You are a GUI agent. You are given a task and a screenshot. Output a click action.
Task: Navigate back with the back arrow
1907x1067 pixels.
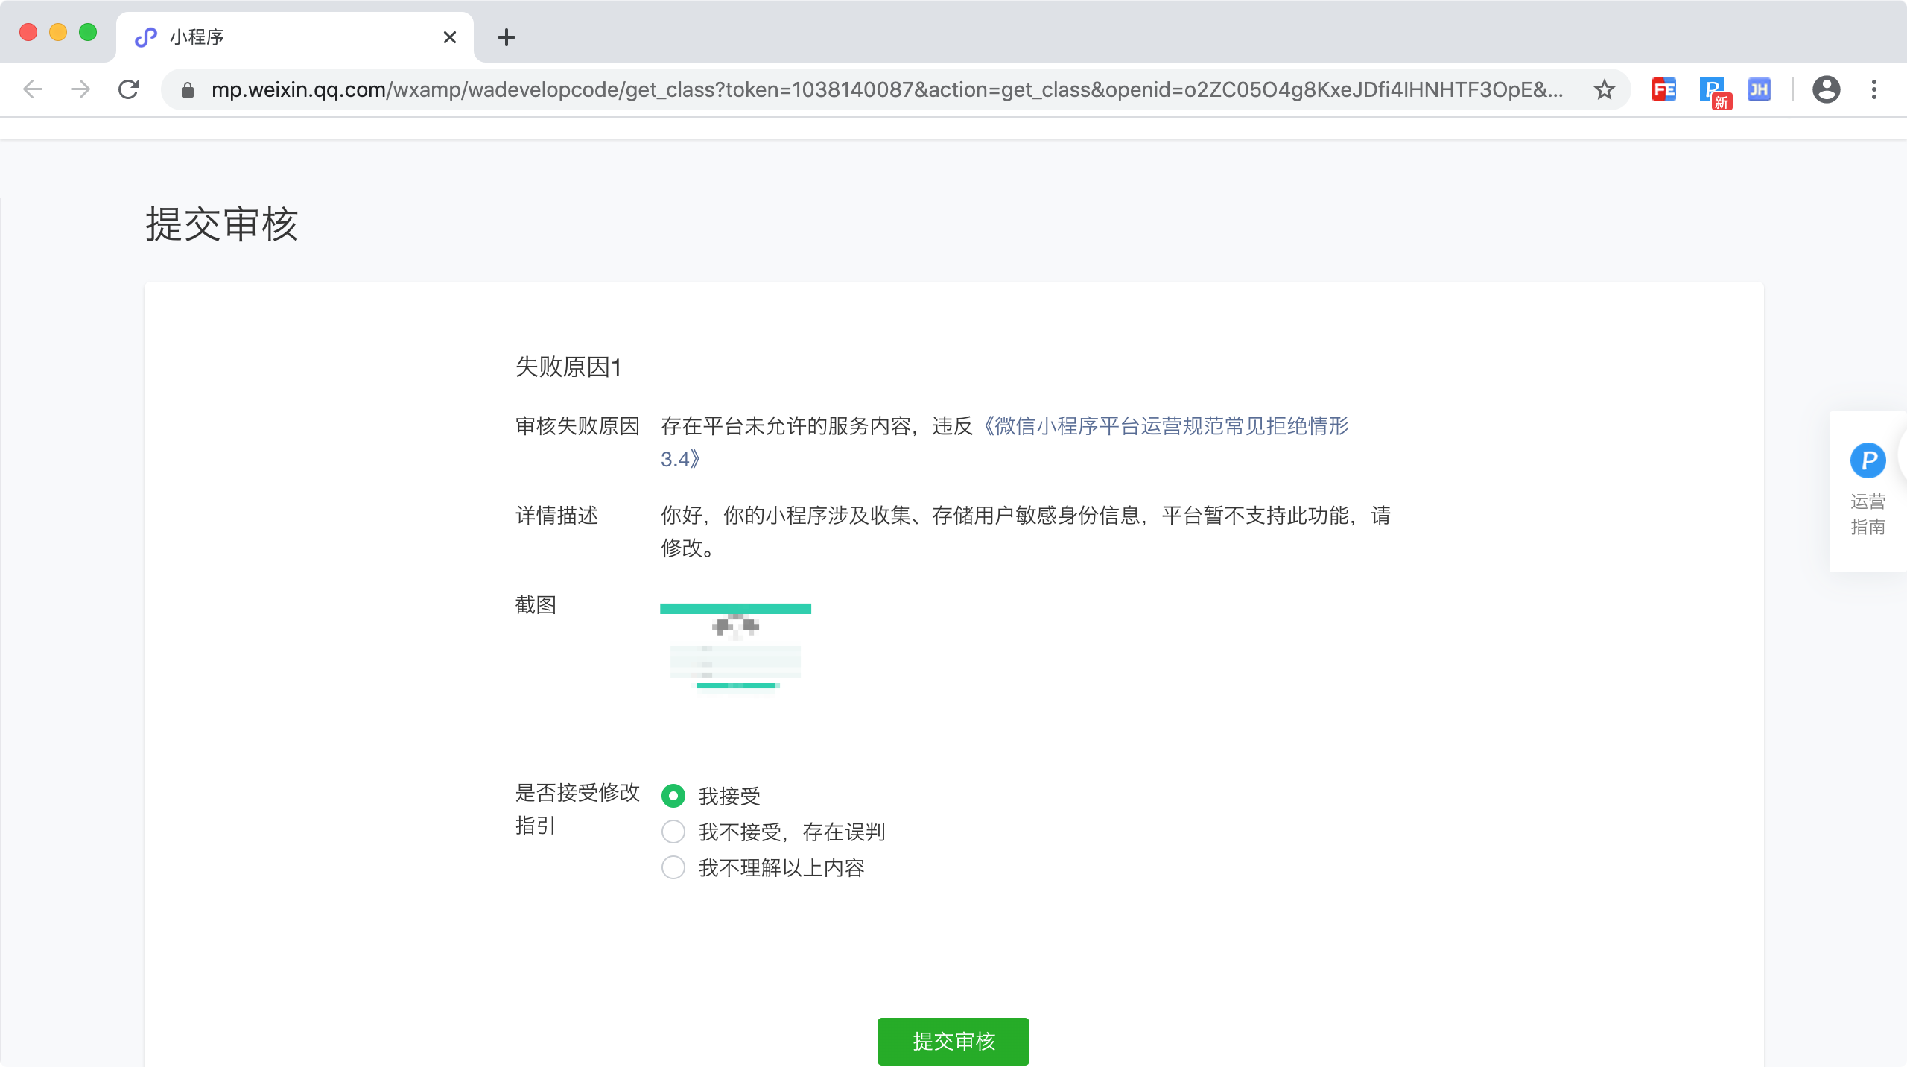(x=31, y=89)
